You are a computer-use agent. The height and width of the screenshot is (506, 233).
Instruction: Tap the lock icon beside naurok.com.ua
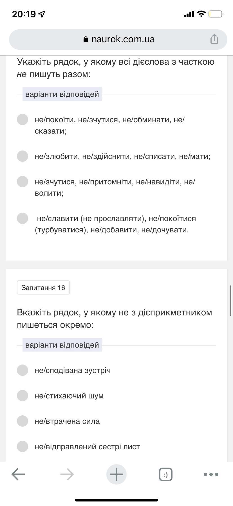[x=86, y=39]
